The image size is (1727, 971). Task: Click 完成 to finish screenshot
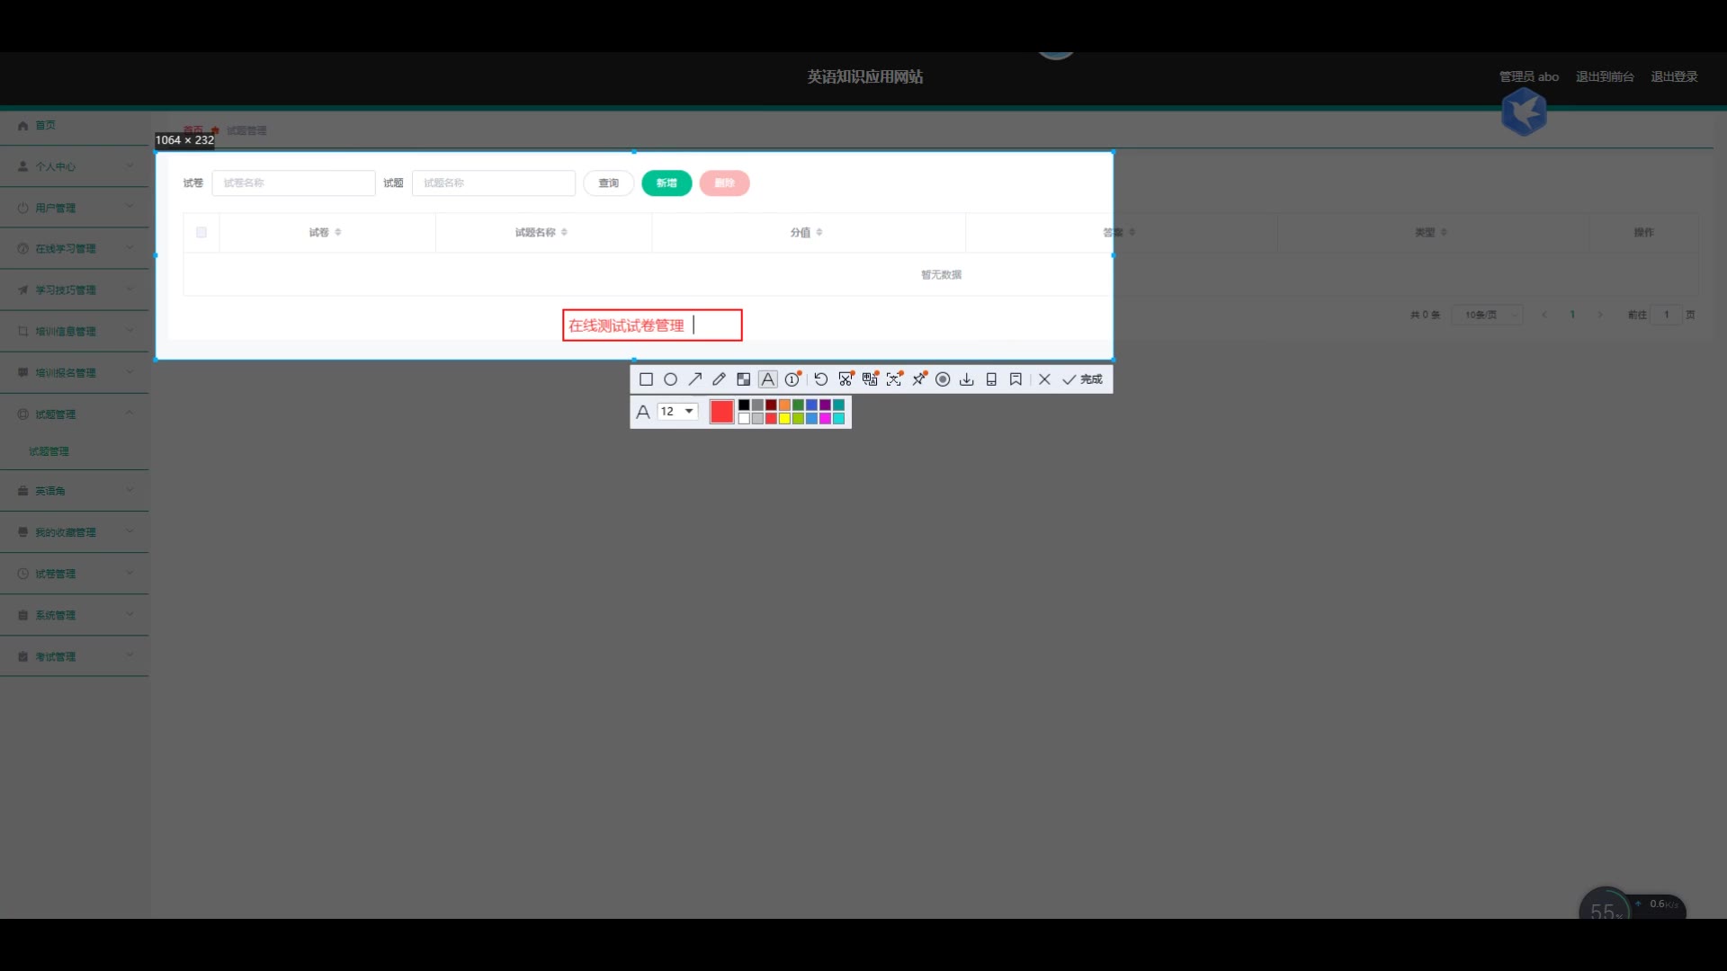pyautogui.click(x=1083, y=379)
